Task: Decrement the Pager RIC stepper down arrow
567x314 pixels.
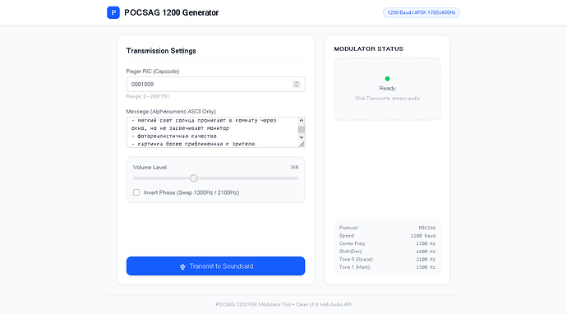Action: click(297, 86)
